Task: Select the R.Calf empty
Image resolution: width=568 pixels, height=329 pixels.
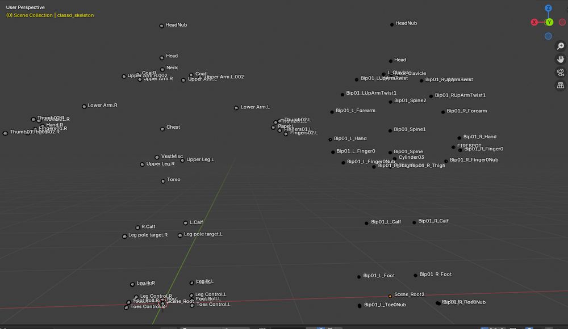Action: [137, 227]
